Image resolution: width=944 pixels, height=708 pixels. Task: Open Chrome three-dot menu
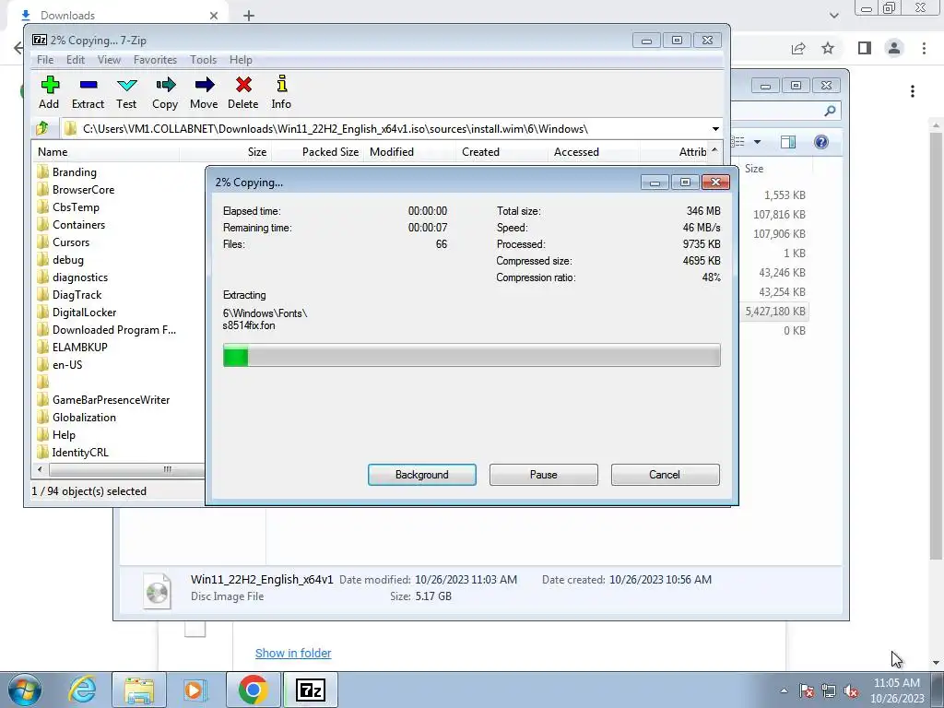coord(924,48)
